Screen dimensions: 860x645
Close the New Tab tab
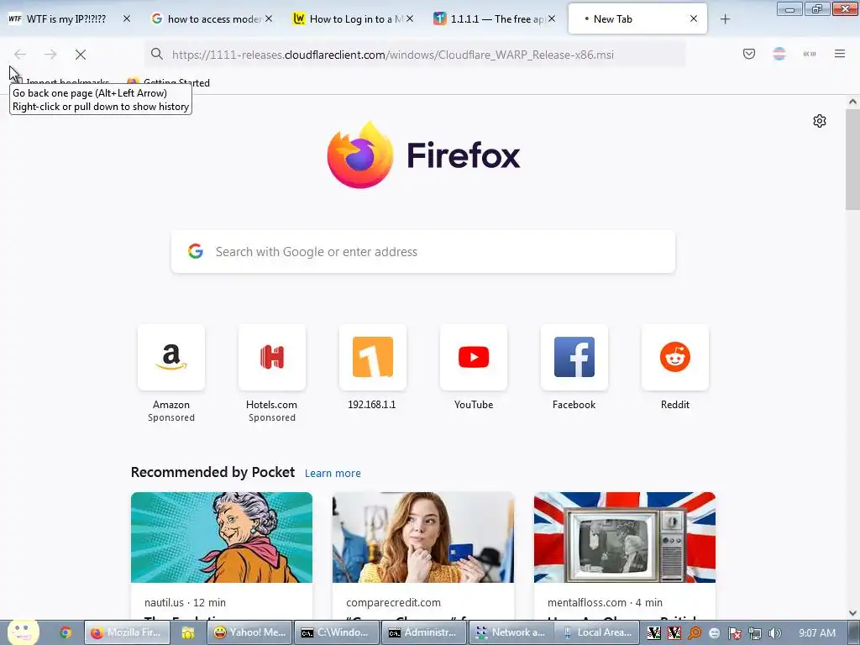(694, 18)
